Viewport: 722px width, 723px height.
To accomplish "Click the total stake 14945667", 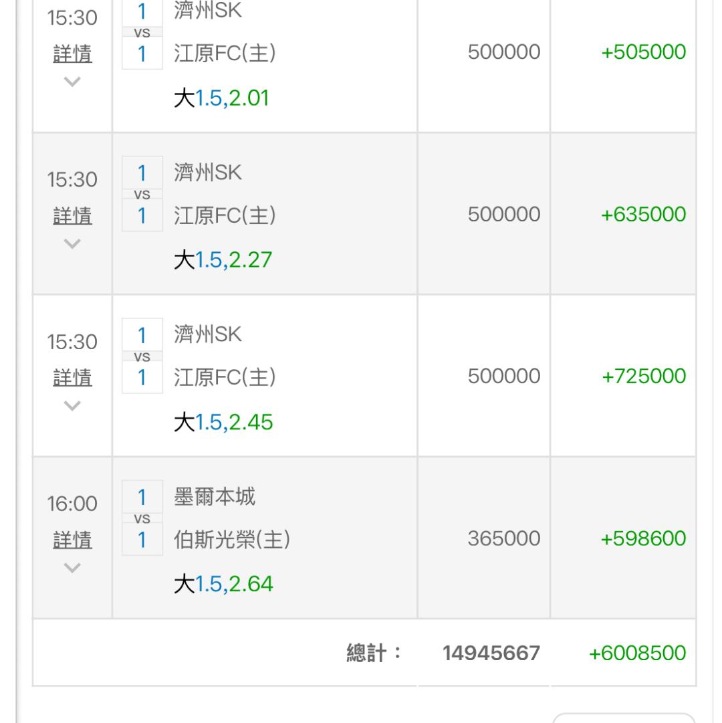I will pos(491,653).
